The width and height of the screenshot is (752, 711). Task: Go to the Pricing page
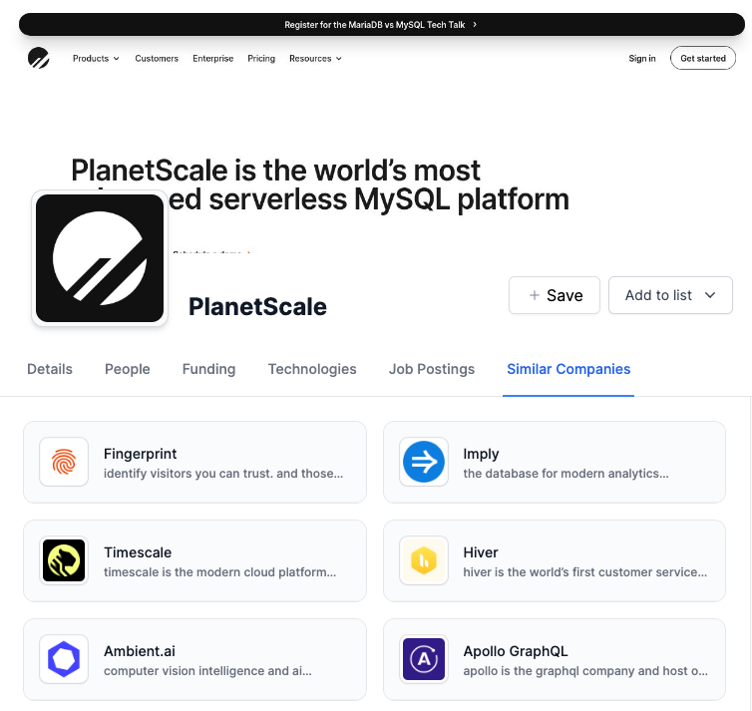(261, 59)
